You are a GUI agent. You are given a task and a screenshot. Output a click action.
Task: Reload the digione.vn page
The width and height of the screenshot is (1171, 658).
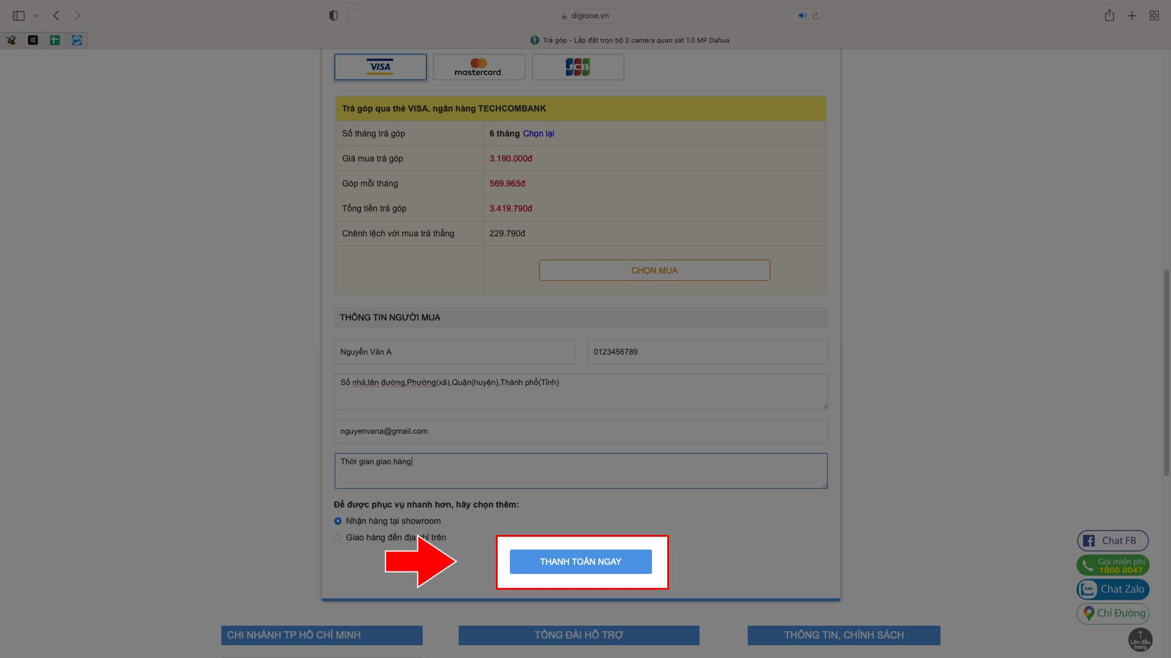(815, 16)
